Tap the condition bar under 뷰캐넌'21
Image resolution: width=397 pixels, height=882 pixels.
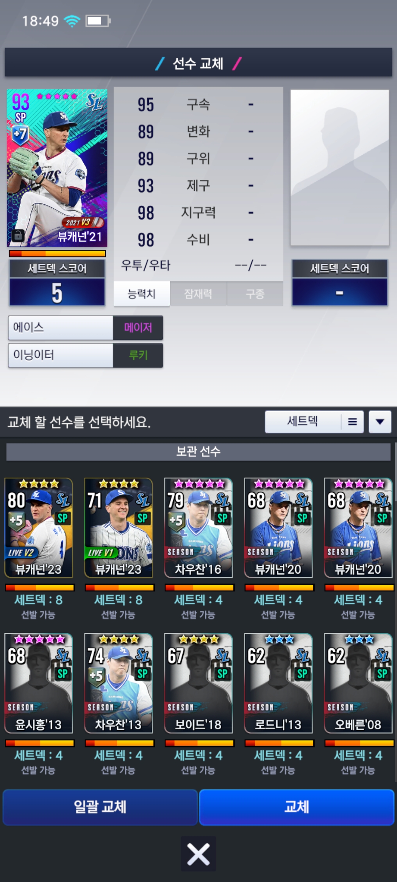pos(57,253)
